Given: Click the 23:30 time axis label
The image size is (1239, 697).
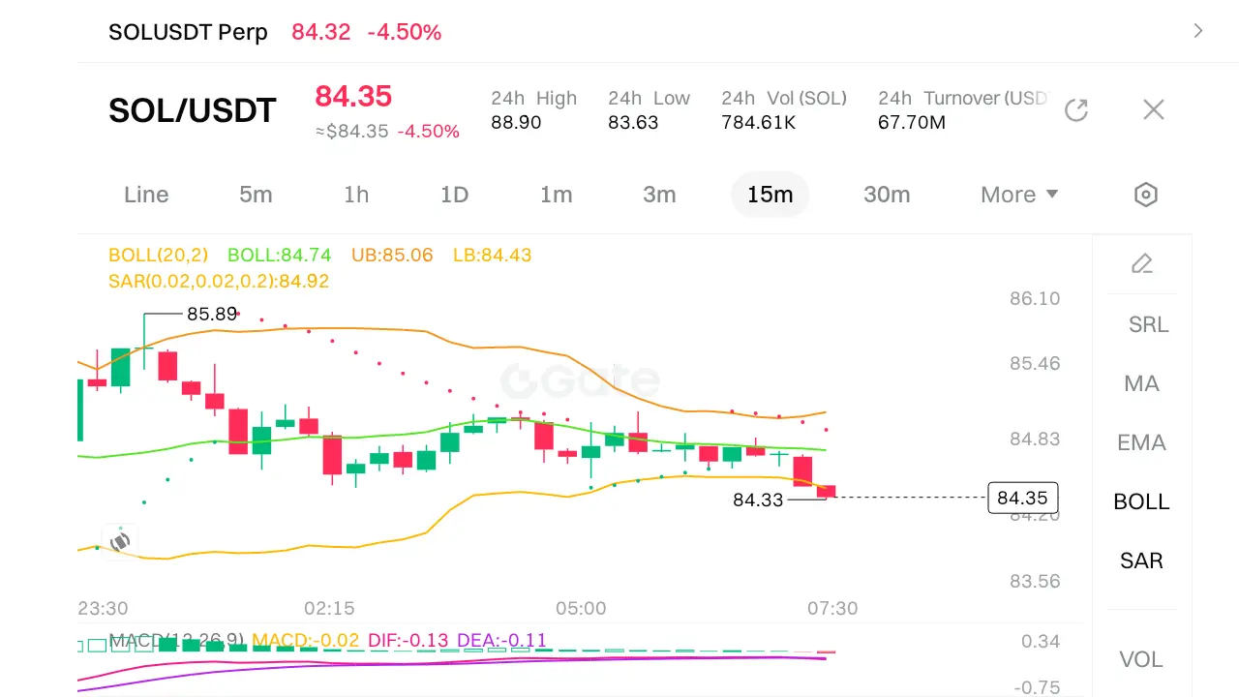Looking at the screenshot, I should coord(103,608).
